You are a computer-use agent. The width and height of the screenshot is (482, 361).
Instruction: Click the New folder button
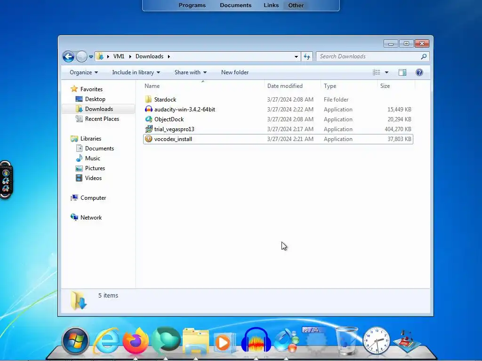235,72
